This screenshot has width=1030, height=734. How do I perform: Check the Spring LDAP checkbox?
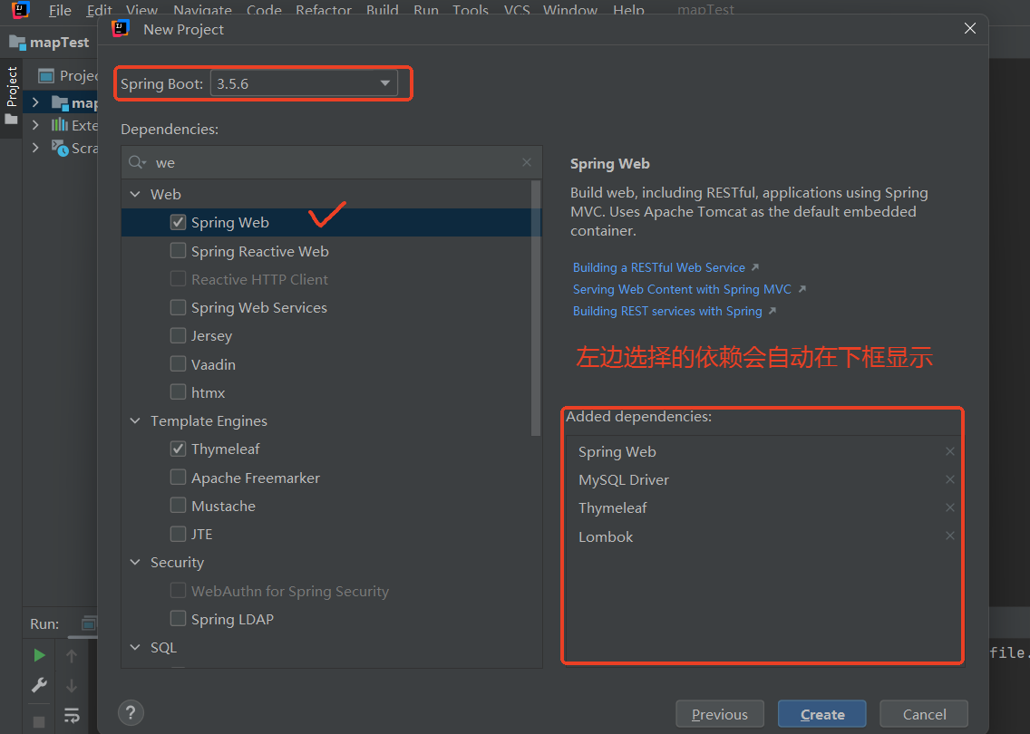click(x=178, y=618)
